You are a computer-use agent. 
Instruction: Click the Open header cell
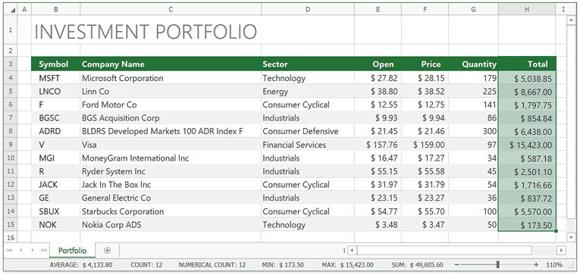pos(378,64)
